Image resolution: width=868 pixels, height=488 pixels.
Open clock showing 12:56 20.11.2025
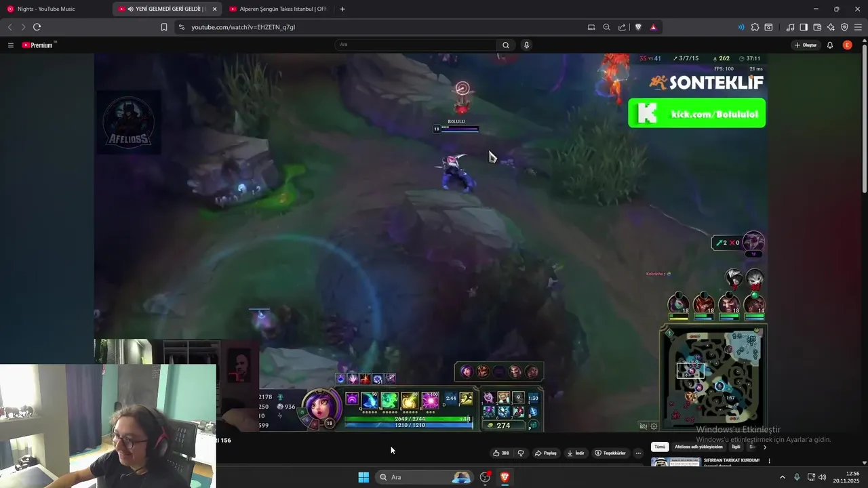[847, 477]
